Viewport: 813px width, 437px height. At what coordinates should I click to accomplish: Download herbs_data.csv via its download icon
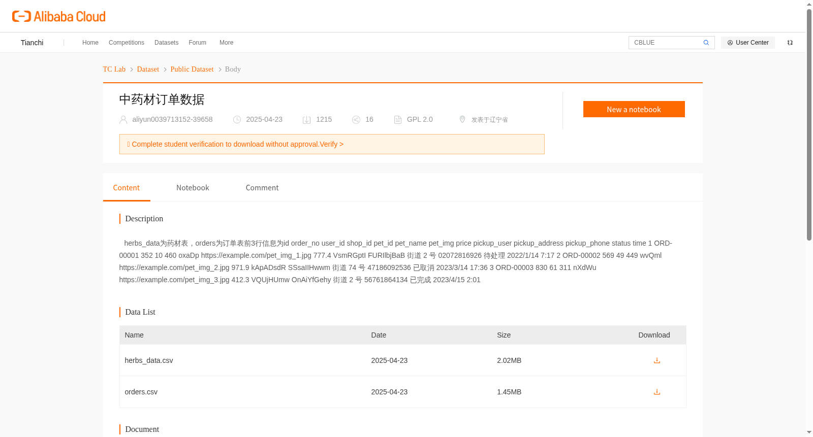[x=657, y=360]
